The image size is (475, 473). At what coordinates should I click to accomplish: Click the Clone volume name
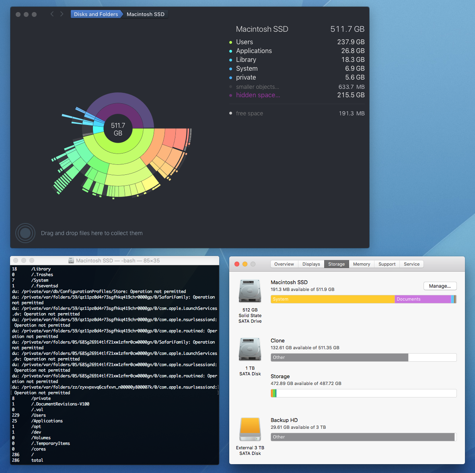coord(278,340)
